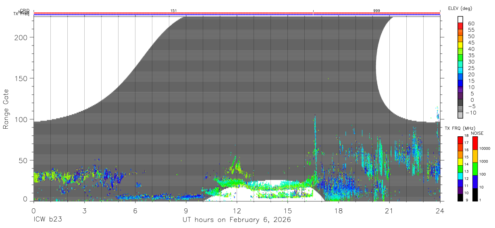Screen dimensions: 495x228
Task: Click the '60' label on the ELEV scale
Action: [471, 23]
